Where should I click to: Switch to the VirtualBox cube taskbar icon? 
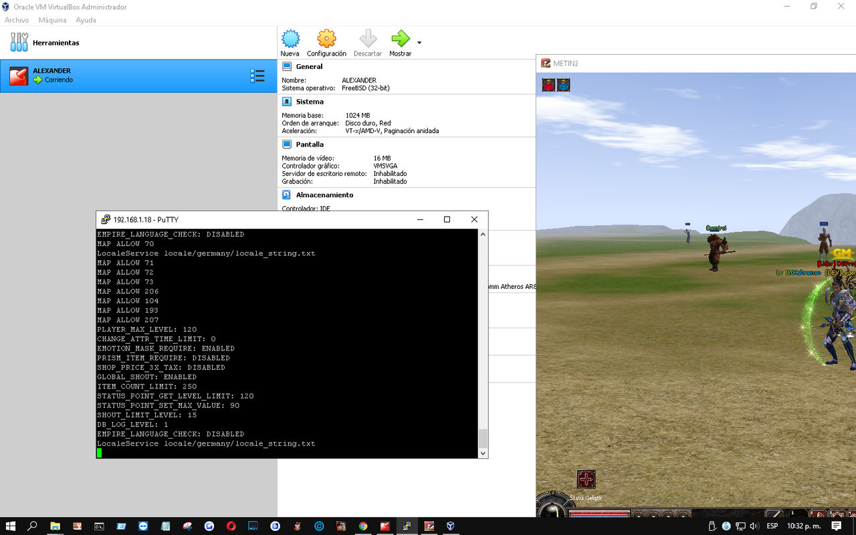[x=451, y=526]
